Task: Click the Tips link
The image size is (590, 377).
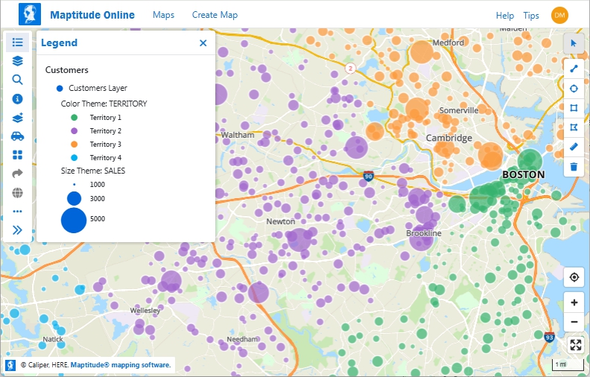Action: click(x=531, y=16)
